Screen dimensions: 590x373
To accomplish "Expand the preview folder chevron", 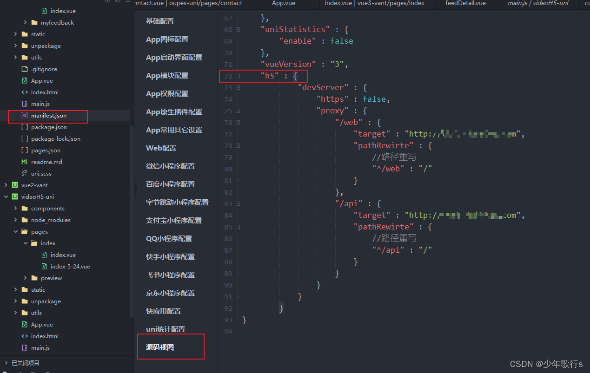I will 25,278.
